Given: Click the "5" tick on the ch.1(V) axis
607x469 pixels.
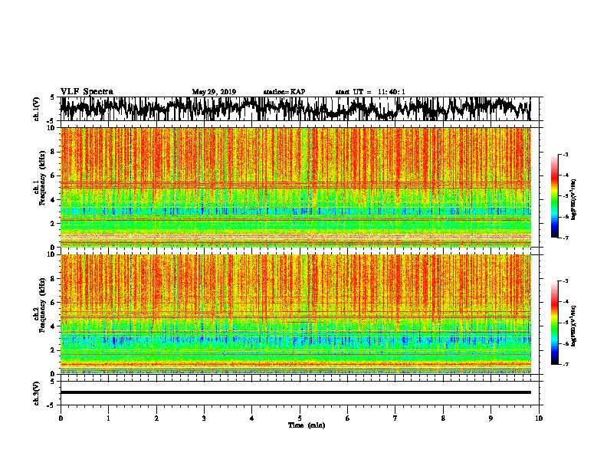Looking at the screenshot, I should tap(54, 97).
